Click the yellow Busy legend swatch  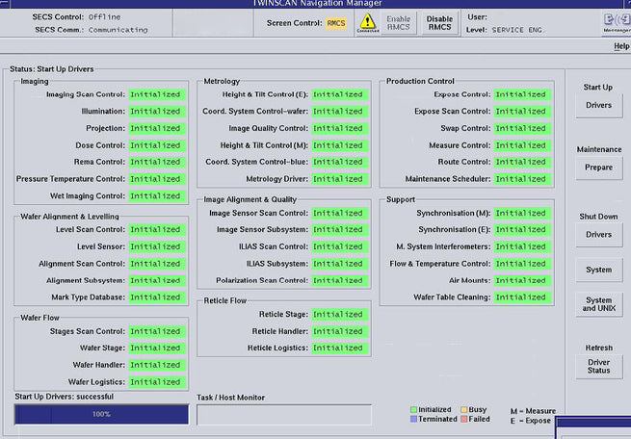coord(463,410)
